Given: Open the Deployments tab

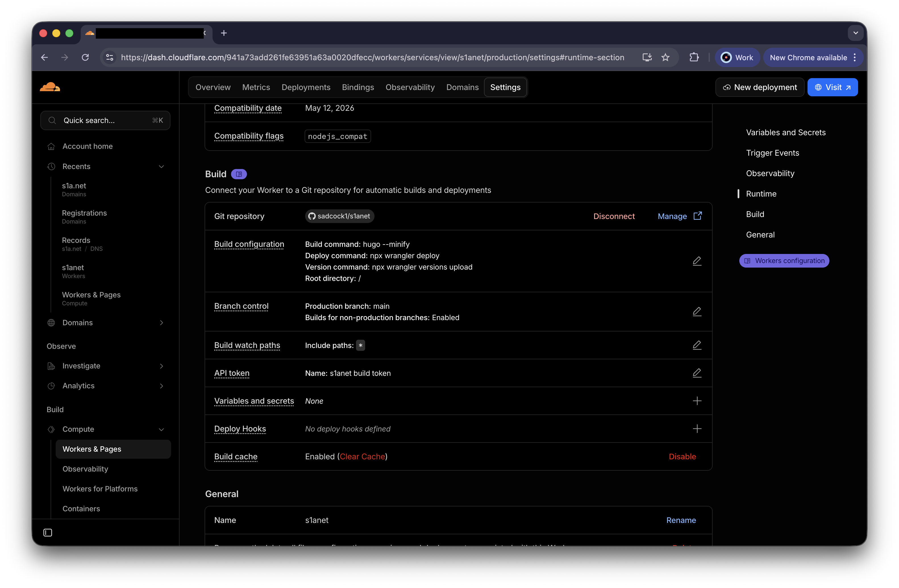Looking at the screenshot, I should tap(305, 87).
